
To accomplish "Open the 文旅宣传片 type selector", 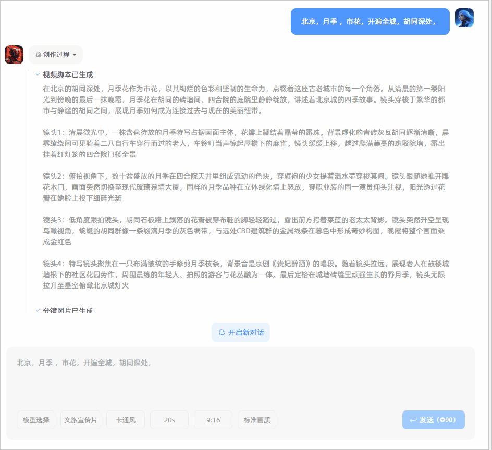I will (81, 420).
